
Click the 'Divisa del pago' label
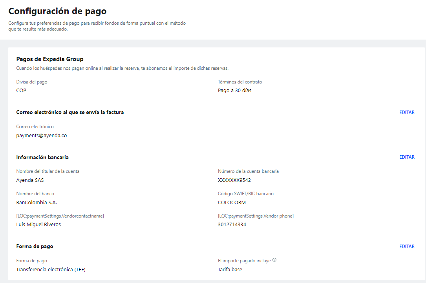[32, 82]
